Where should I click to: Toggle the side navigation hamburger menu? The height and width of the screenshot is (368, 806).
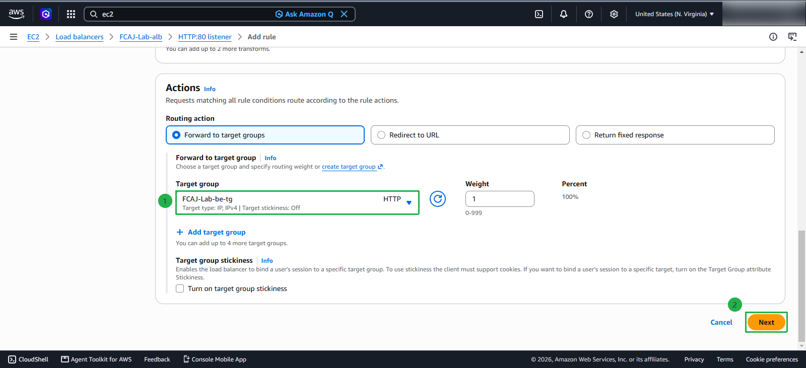click(x=14, y=37)
